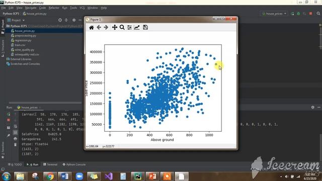Viewport: 322px width, 181px height.
Task: Collapse all in Project panel
Action: 66,20
